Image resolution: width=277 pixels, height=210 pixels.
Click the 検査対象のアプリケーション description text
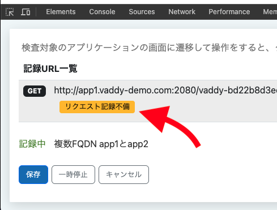(149, 48)
